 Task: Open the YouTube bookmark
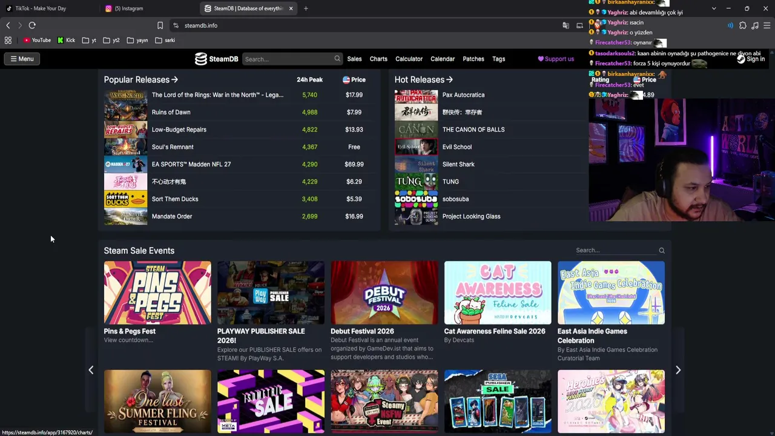pyautogui.click(x=37, y=40)
